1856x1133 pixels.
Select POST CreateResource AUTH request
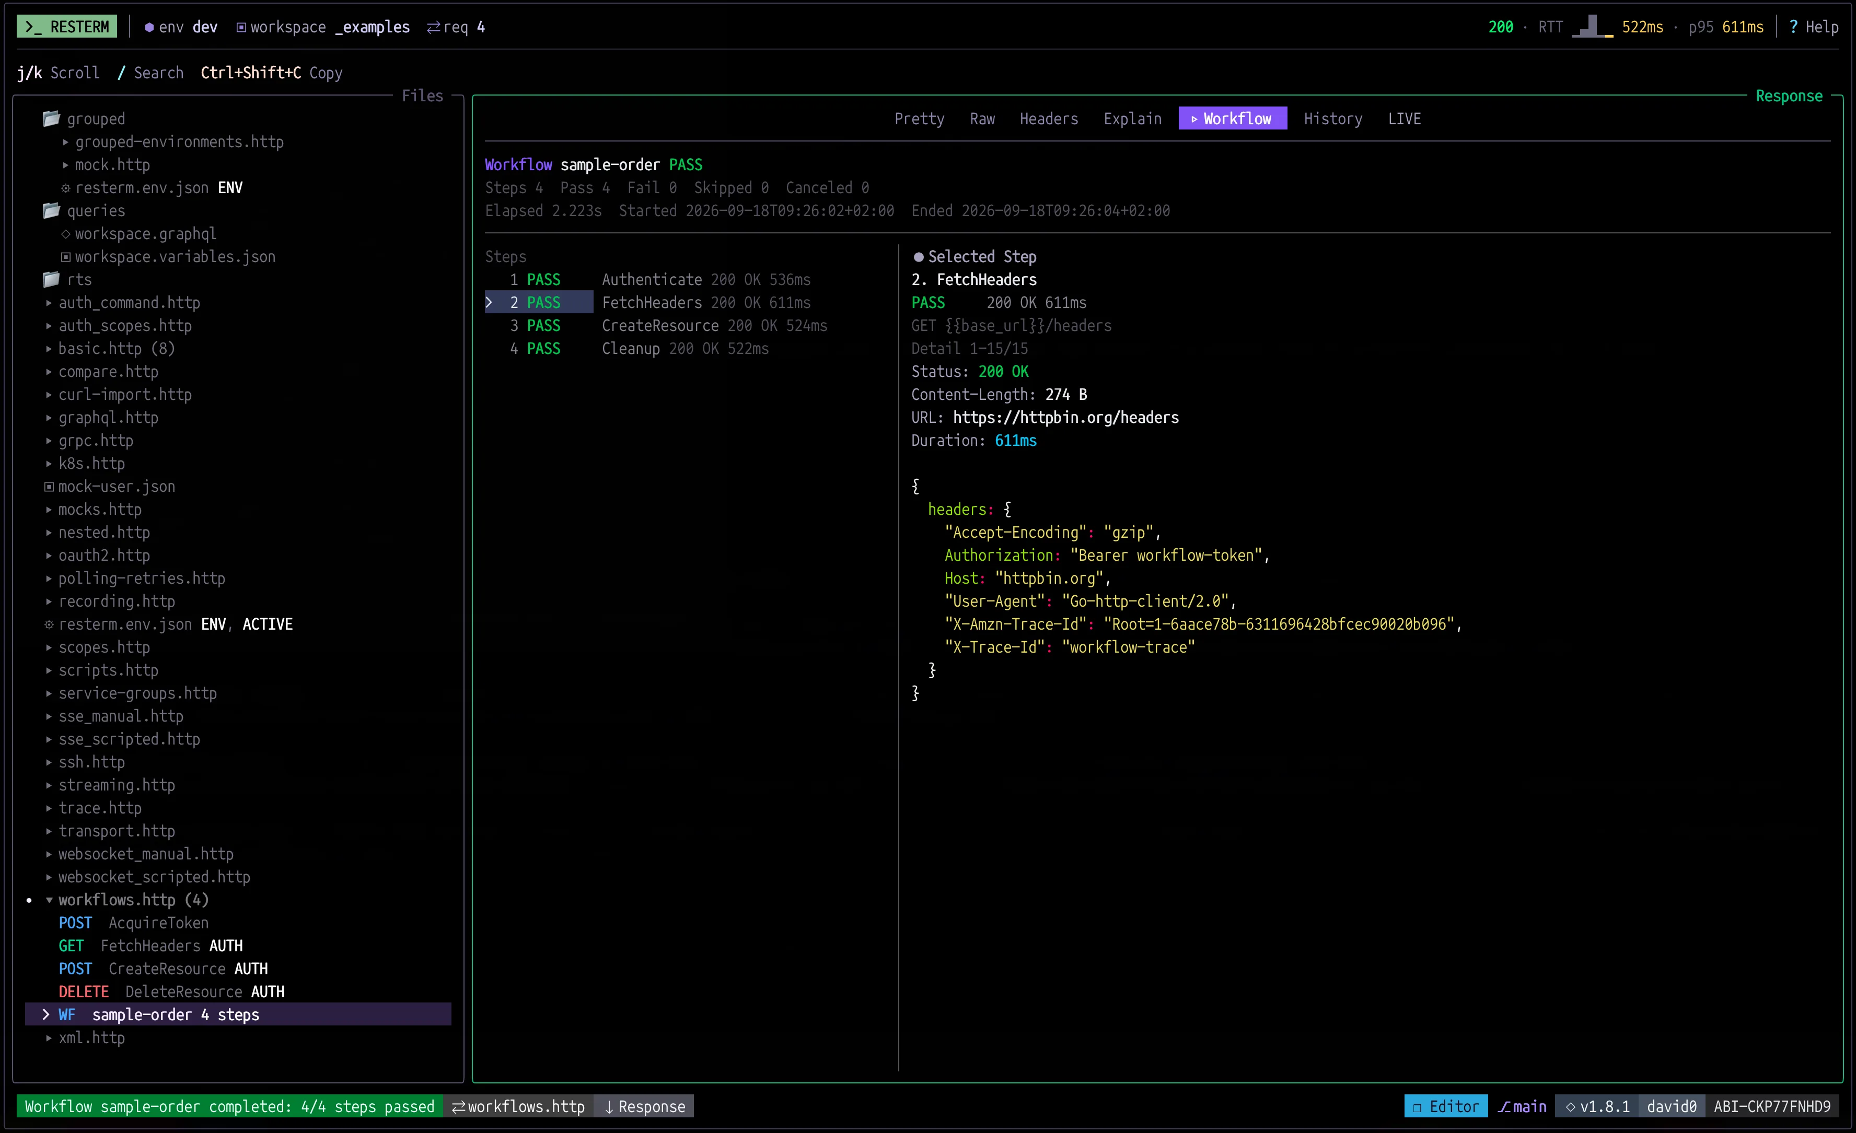pyautogui.click(x=164, y=968)
